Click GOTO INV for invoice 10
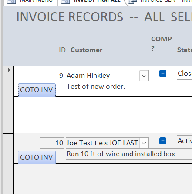Image resolution: width=192 pixels, height=194 pixels. pyautogui.click(x=37, y=157)
